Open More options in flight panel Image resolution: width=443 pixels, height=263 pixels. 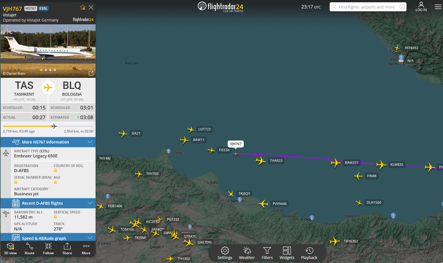[86, 249]
